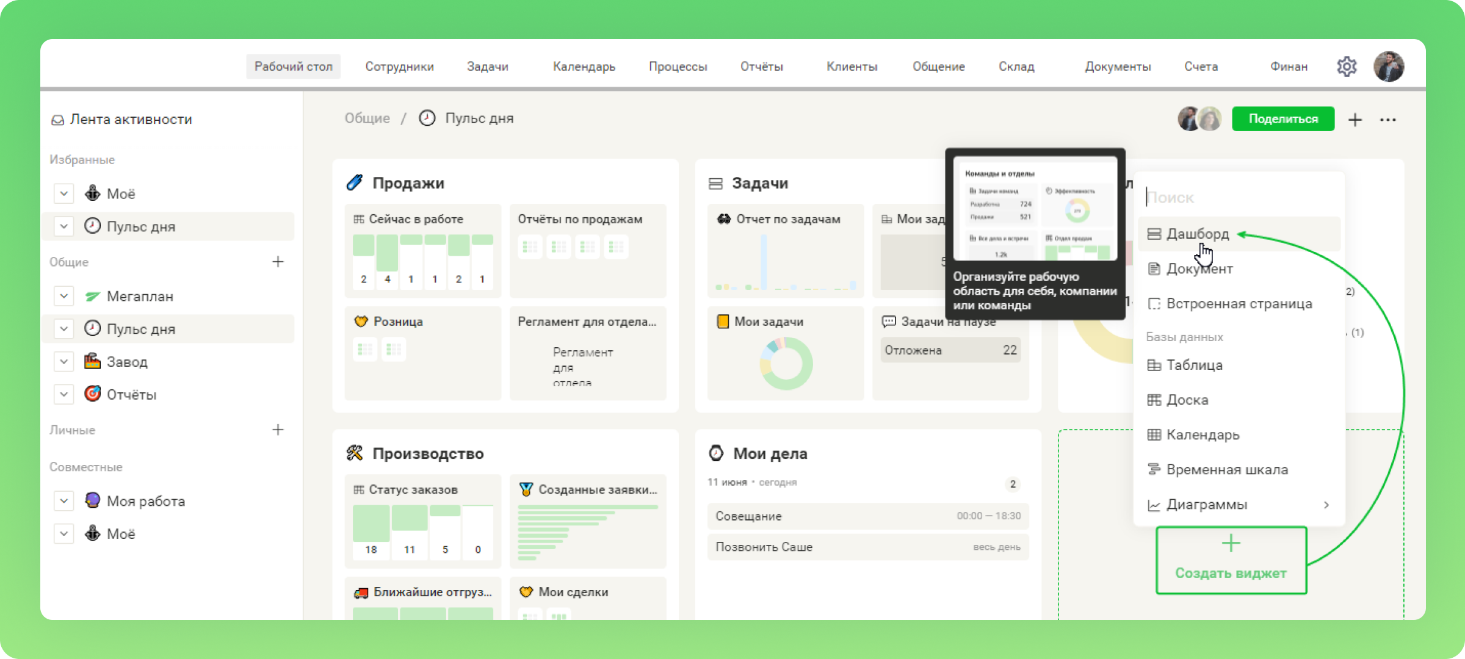The image size is (1465, 659).
Task: Click the Отчет по задачам binoculars icon
Action: [x=724, y=219]
